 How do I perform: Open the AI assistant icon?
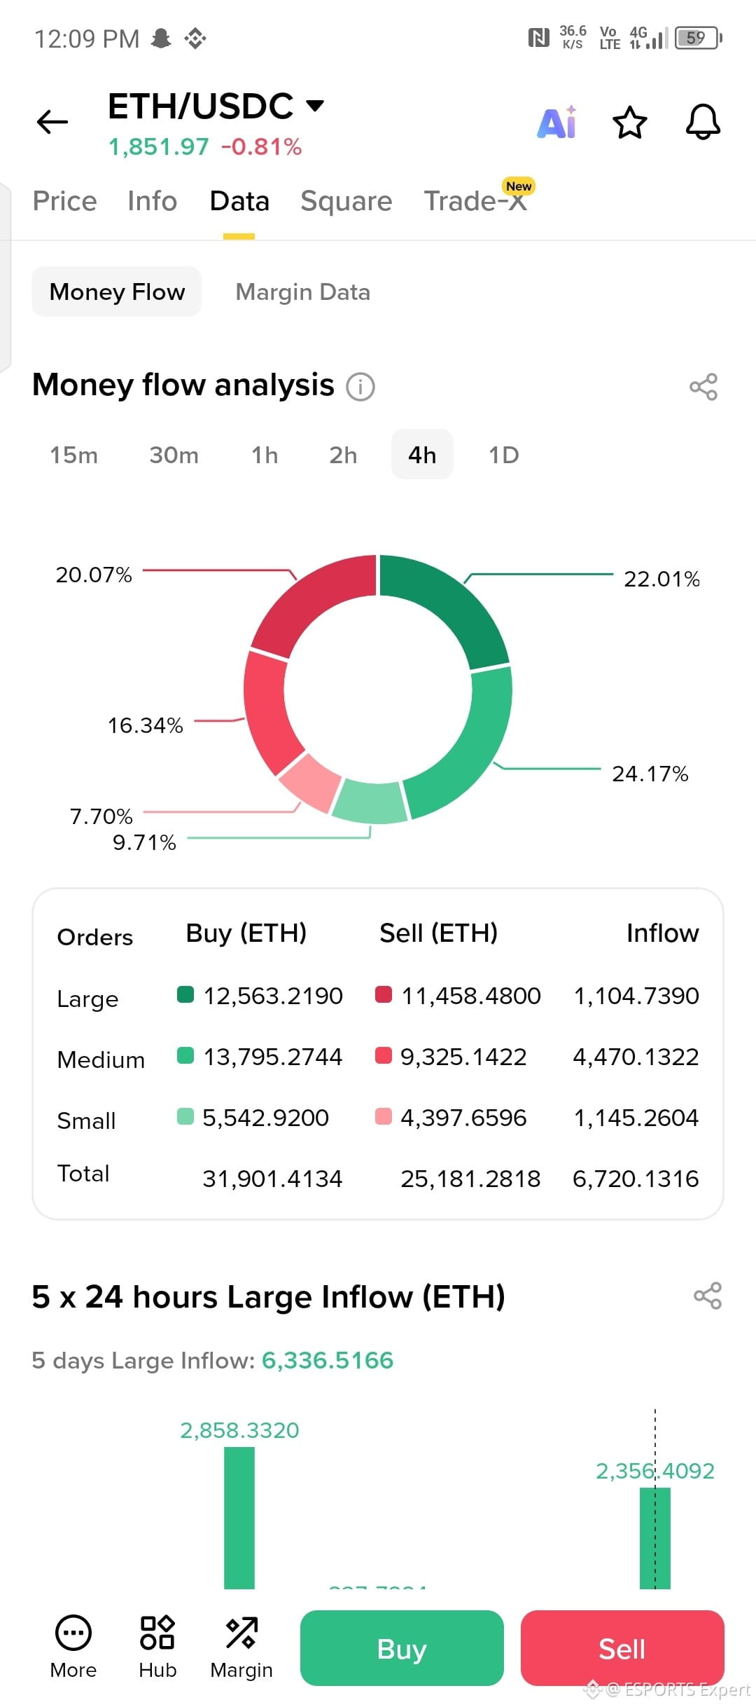click(x=557, y=122)
